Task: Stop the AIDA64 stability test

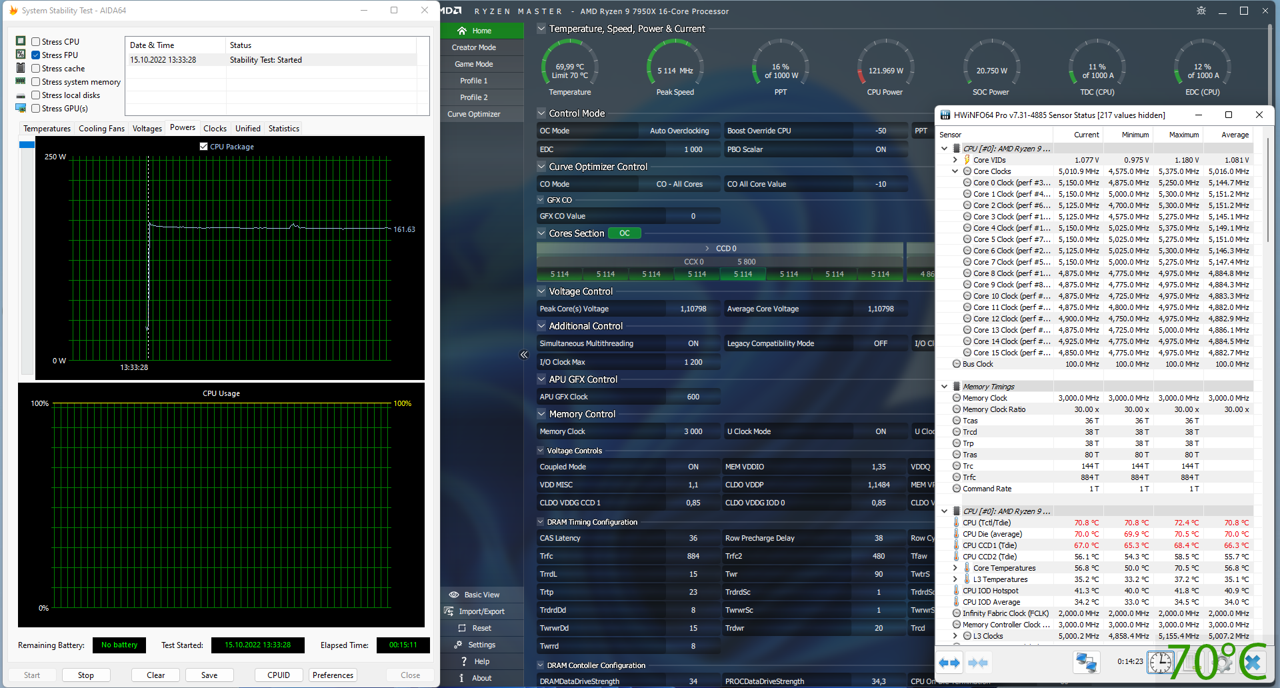Action: 86,675
